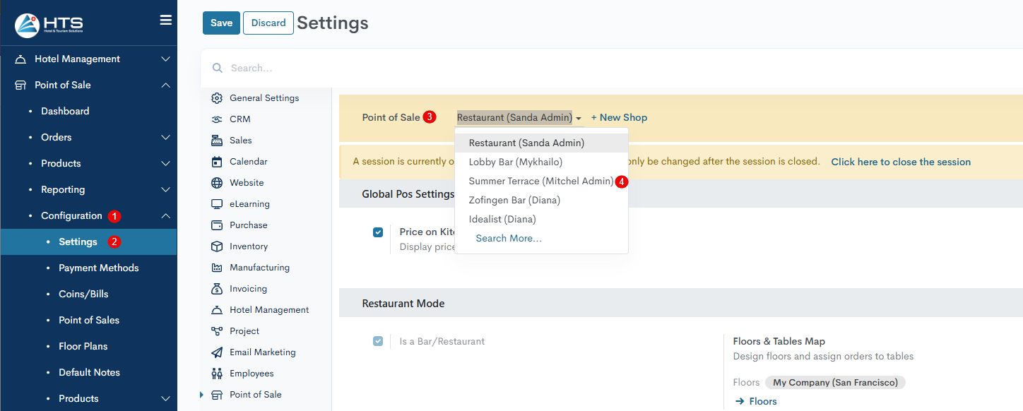Viewport: 1023px width, 411px height.
Task: Open the Point of Sale shop dropdown
Action: click(519, 118)
